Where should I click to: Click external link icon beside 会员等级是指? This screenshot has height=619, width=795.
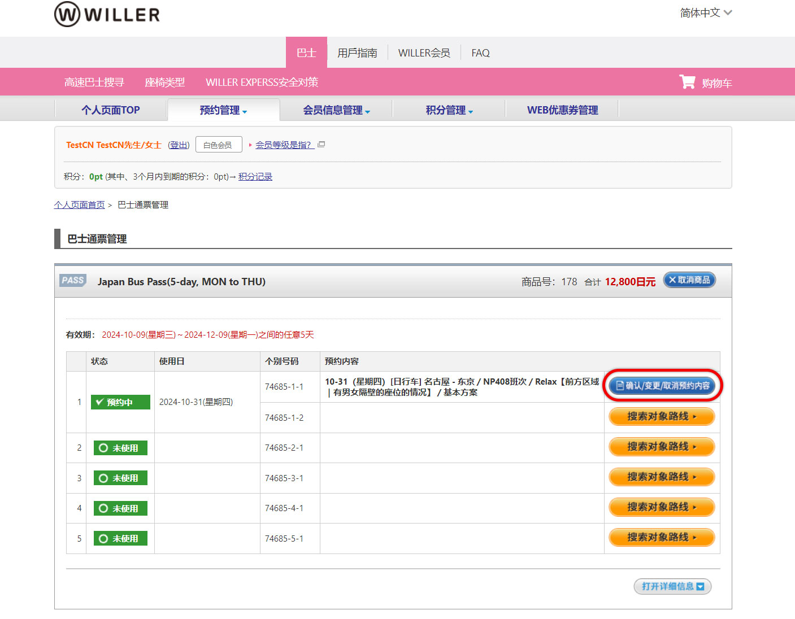322,145
